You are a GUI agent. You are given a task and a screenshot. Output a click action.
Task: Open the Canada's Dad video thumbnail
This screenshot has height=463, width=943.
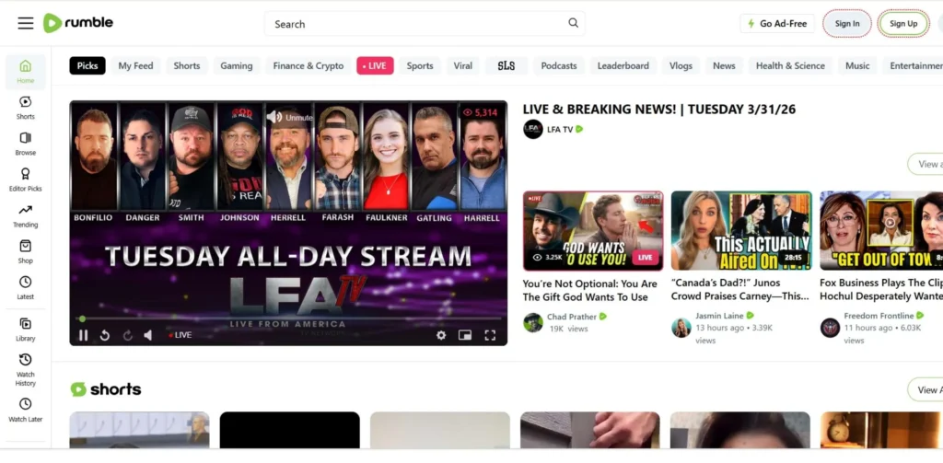point(741,231)
